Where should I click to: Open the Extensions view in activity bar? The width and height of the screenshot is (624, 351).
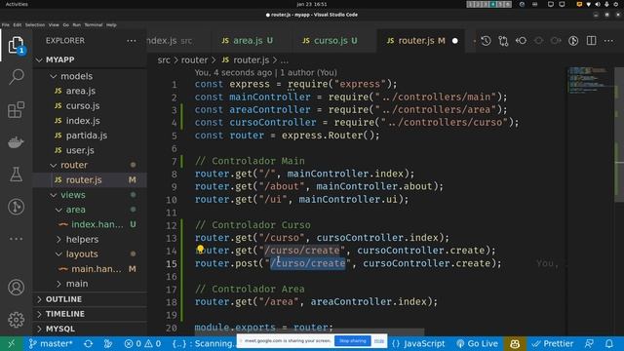[16, 109]
